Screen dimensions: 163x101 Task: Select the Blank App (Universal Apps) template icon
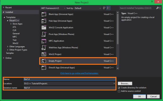point(44,14)
